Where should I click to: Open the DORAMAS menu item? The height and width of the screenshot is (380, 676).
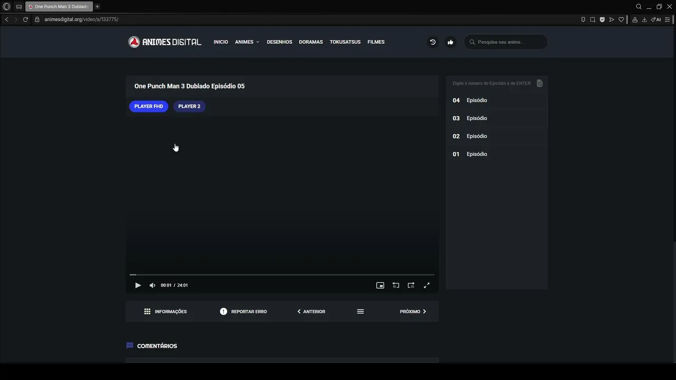(311, 42)
